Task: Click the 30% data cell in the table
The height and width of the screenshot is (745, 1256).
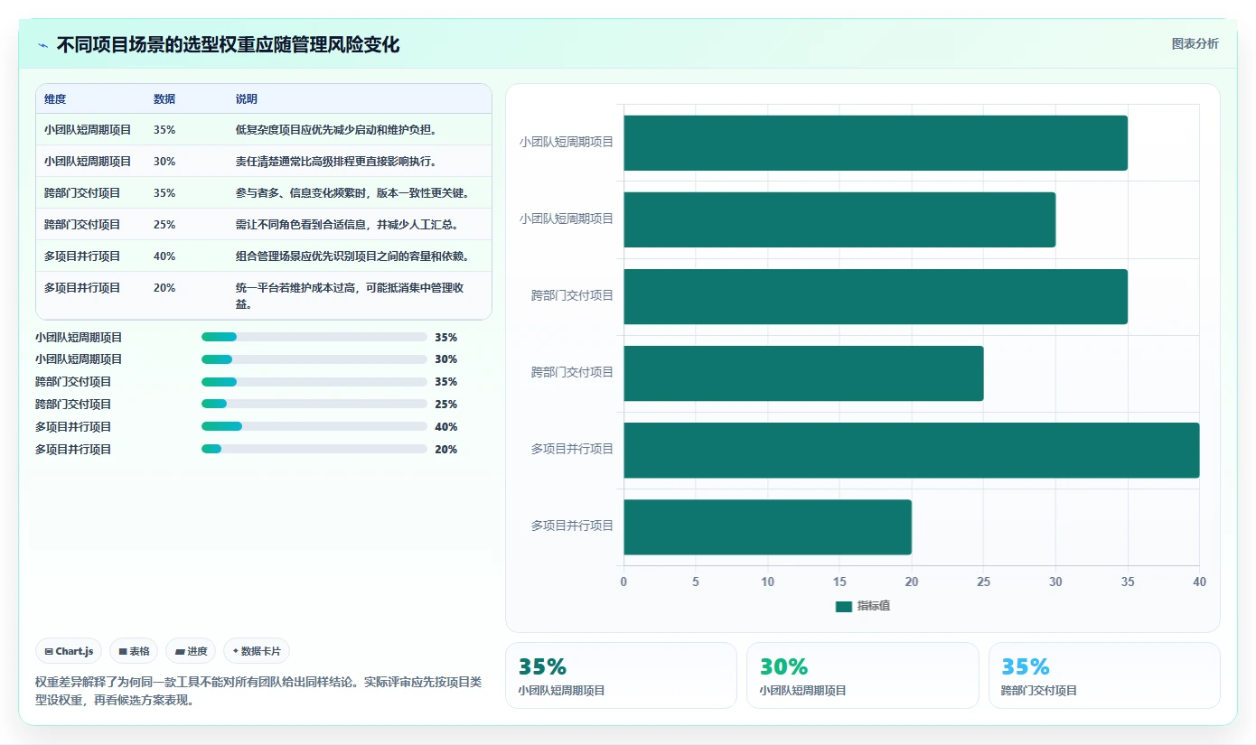Action: [x=164, y=162]
